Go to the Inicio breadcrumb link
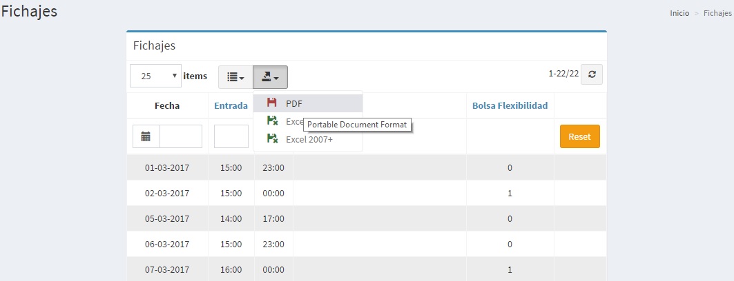Image resolution: width=734 pixels, height=281 pixels. click(x=679, y=14)
